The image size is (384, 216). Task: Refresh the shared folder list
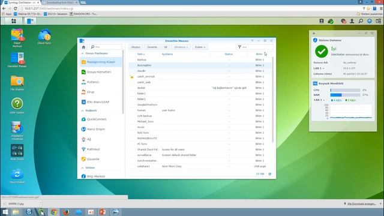[269, 174]
